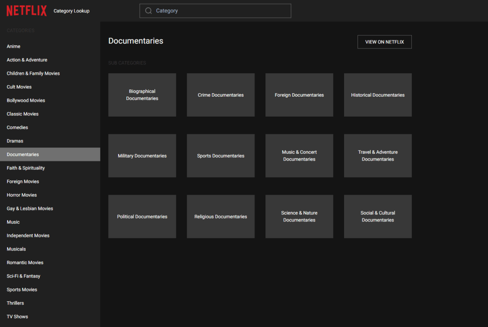Choose Sci-Fi & Fantasy from sidebar
This screenshot has height=327, width=488.
(23, 276)
